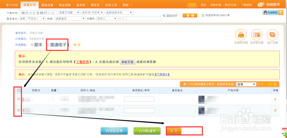Enable 快速获取前1000订单 checkbox
The image size is (287, 138).
coord(203,15)
